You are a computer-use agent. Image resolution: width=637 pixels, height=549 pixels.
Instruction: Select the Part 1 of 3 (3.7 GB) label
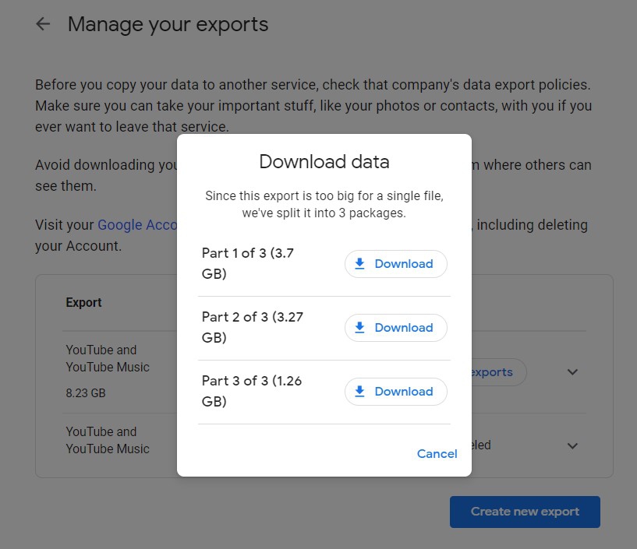tap(248, 263)
